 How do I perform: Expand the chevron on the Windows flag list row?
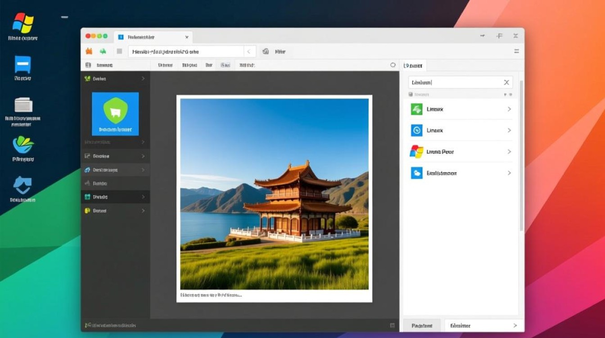[x=509, y=151]
